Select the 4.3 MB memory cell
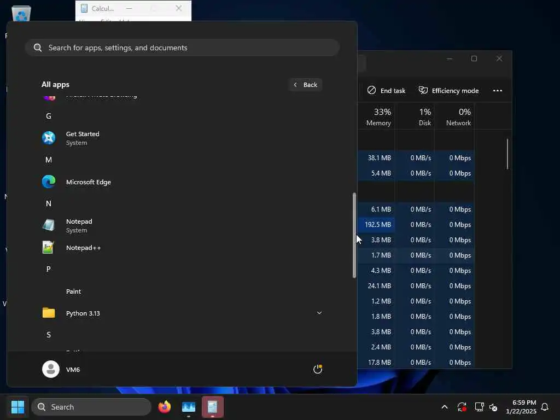Viewport: 560px width, 420px height. coord(376,270)
